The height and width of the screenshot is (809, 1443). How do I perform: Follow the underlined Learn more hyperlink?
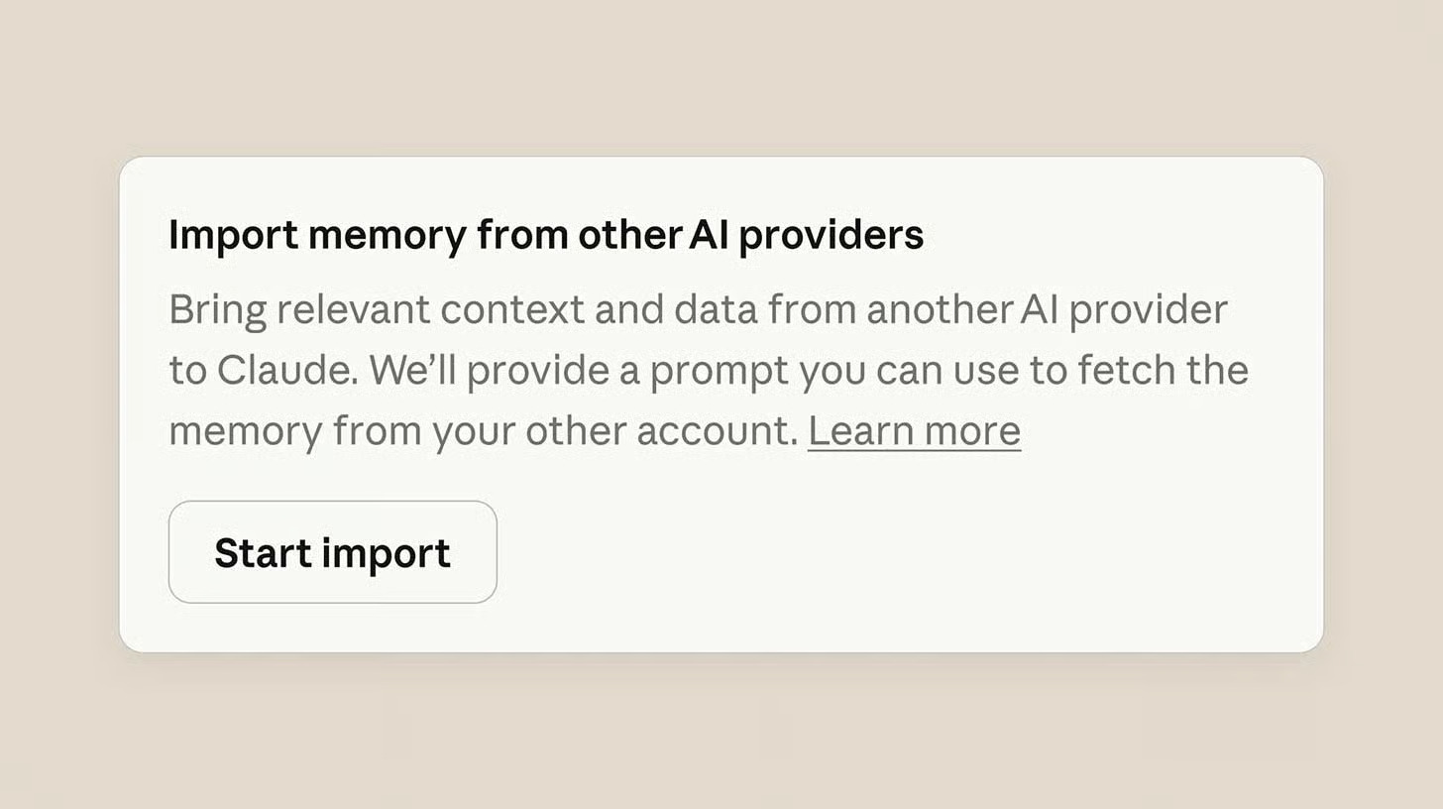tap(912, 429)
